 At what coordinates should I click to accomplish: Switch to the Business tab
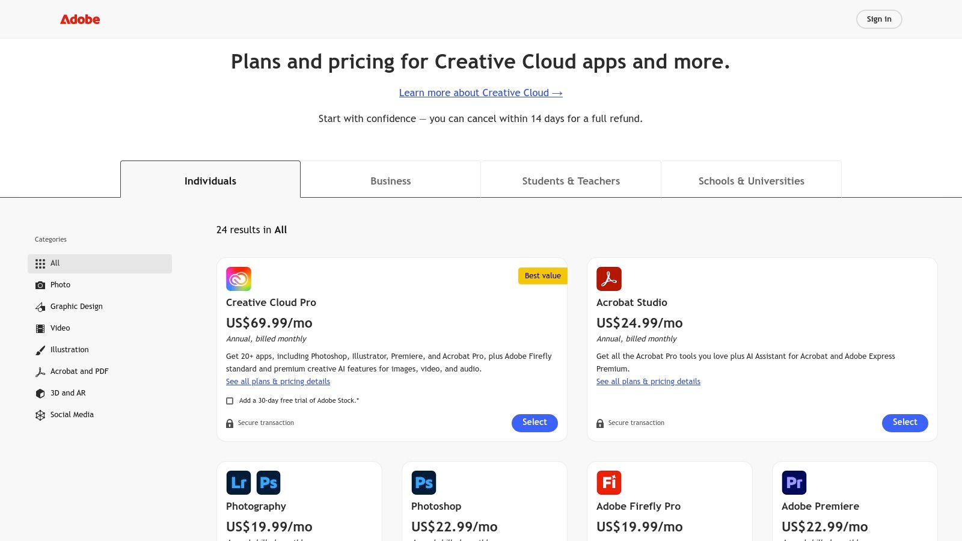(390, 180)
